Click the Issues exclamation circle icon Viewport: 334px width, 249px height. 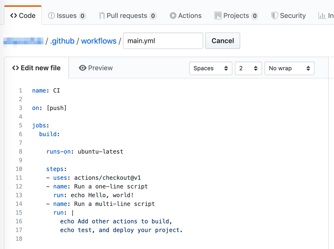tap(51, 16)
